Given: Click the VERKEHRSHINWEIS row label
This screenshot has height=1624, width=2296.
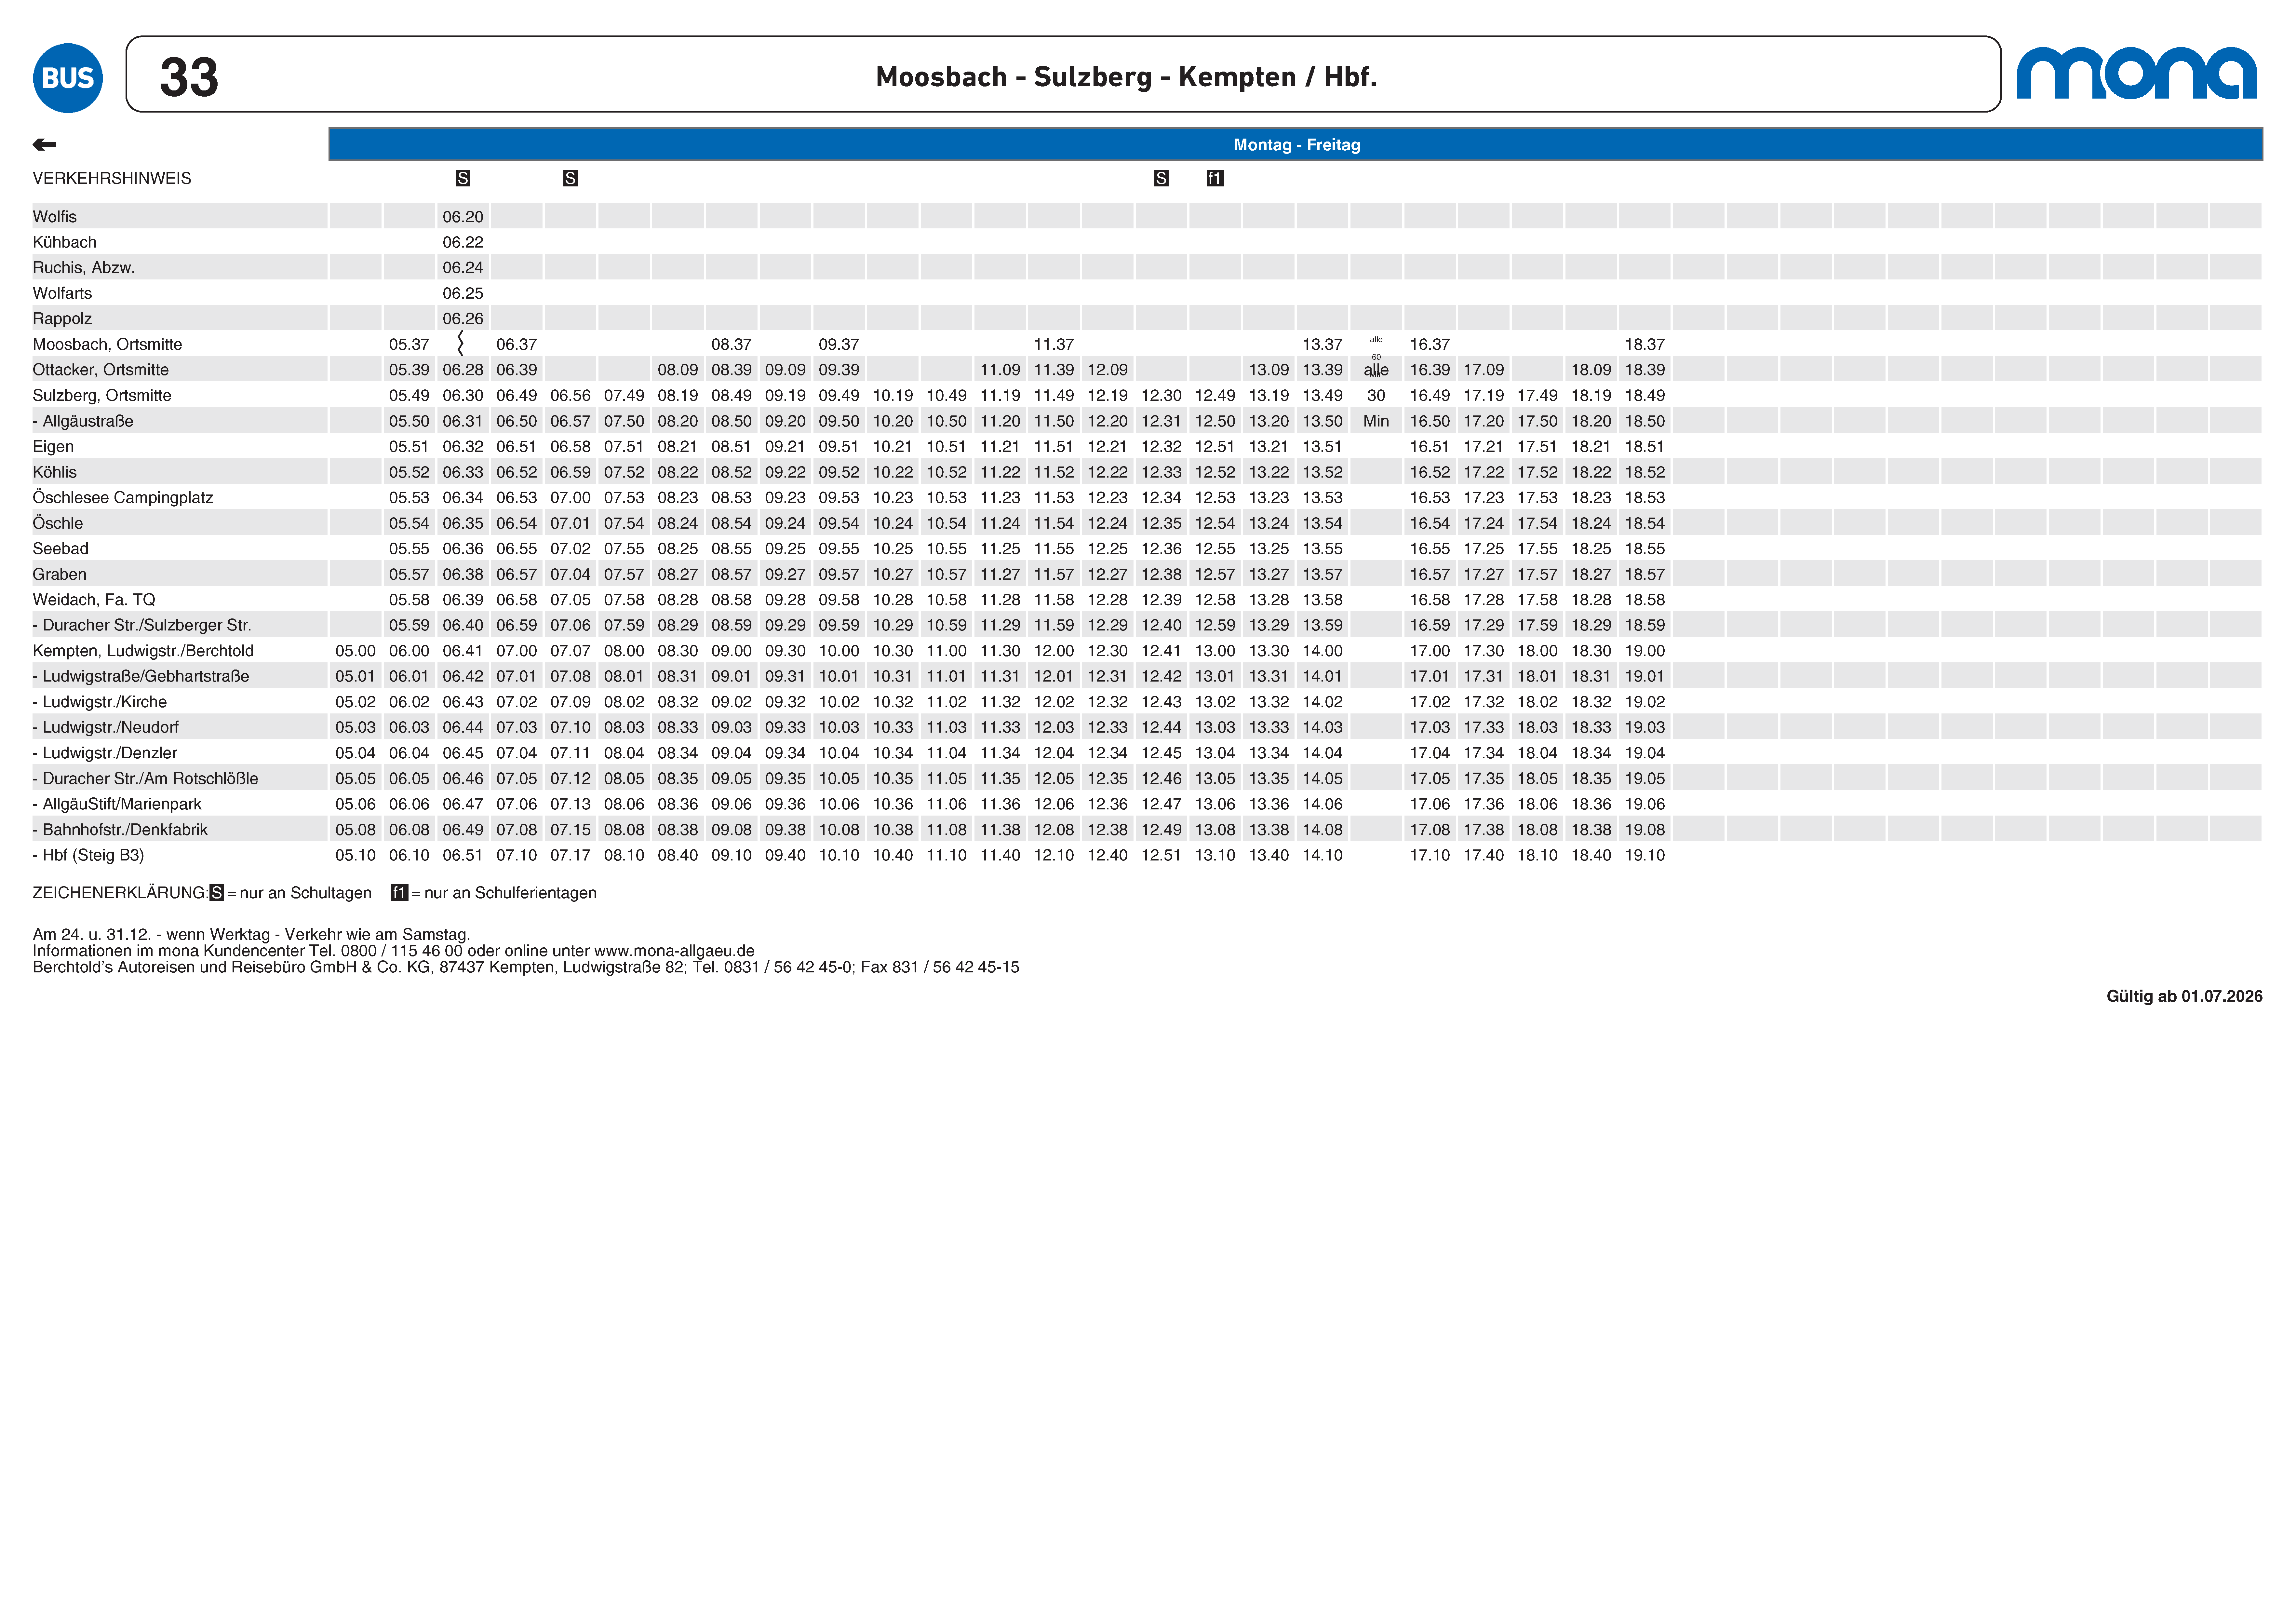Looking at the screenshot, I should pos(112,178).
